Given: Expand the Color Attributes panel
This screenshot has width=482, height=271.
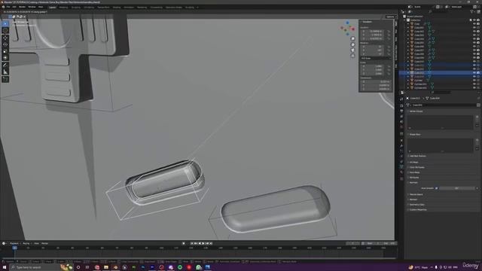Looking at the screenshot, I should 416,167.
